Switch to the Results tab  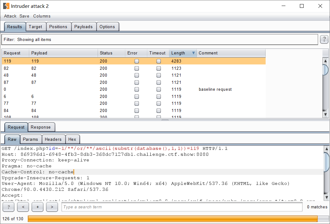[x=15, y=27]
